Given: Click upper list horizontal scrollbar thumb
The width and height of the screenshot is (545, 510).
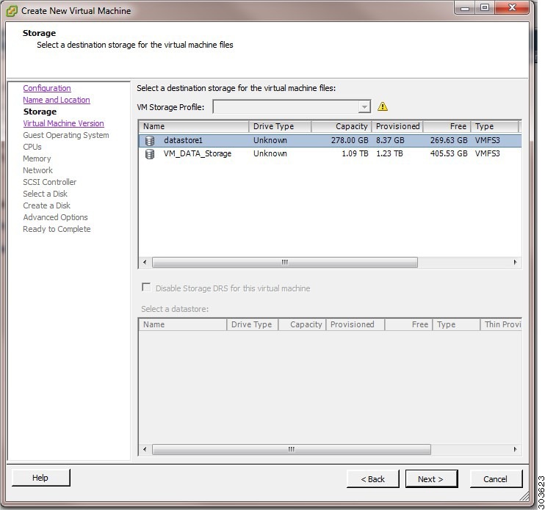Looking at the screenshot, I should (x=285, y=262).
